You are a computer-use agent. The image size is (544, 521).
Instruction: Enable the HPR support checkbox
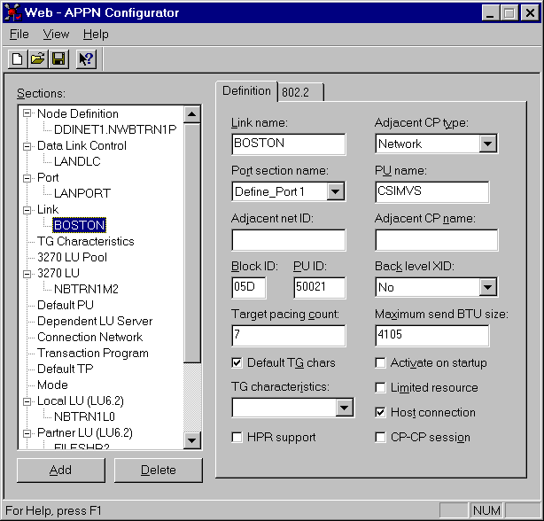[237, 437]
